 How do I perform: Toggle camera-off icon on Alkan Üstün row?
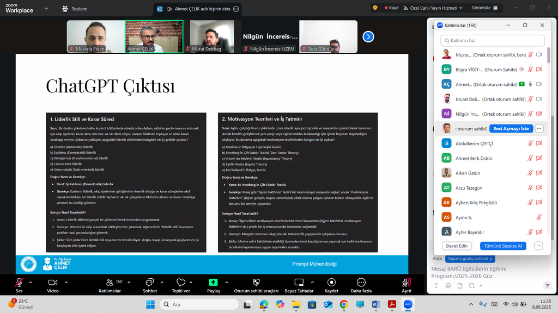coord(539,173)
